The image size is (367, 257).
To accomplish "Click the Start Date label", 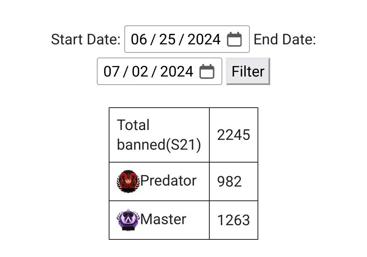I will [x=86, y=39].
